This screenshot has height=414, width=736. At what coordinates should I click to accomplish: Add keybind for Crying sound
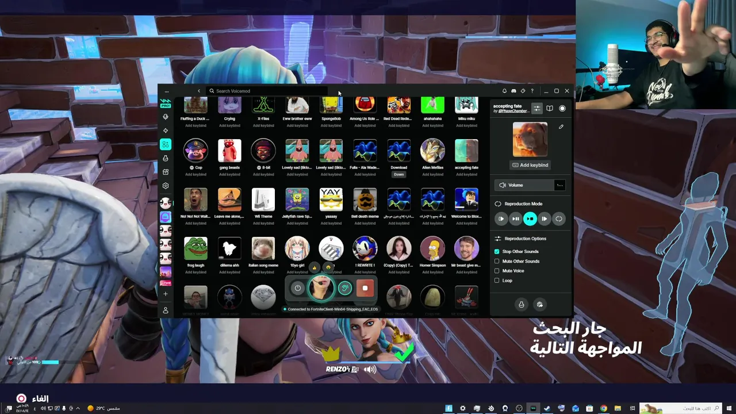click(229, 125)
